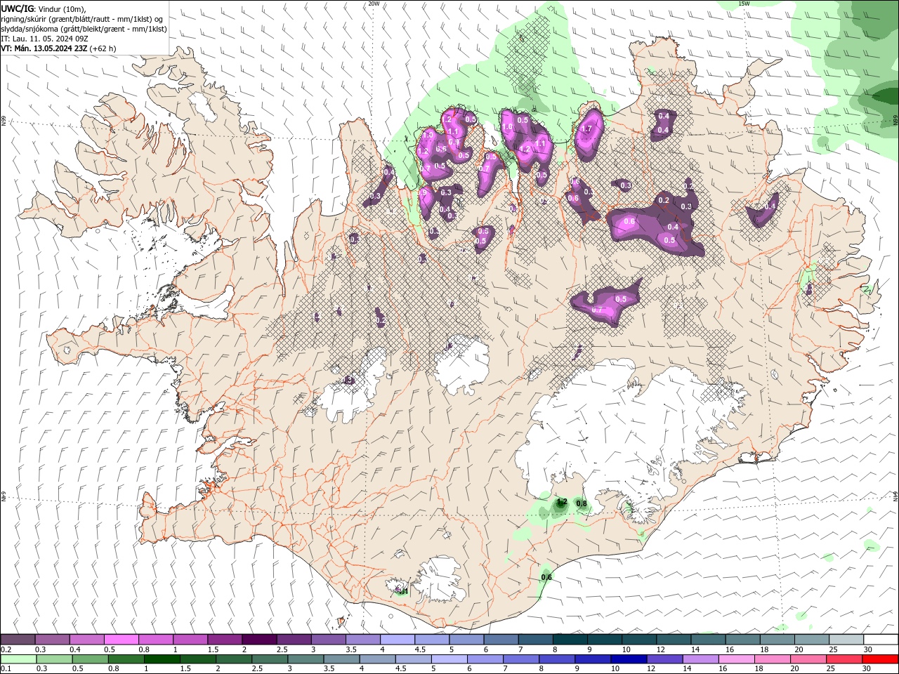Click the '25' label under the upper legend
899x674 pixels.
point(832,649)
